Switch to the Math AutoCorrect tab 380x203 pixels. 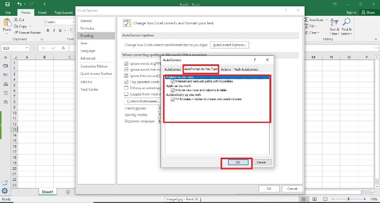point(246,69)
